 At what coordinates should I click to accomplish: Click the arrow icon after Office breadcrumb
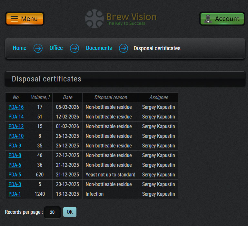(x=74, y=48)
